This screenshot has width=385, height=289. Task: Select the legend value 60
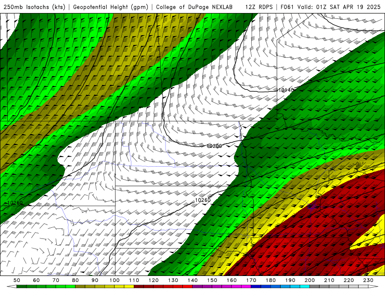click(x=37, y=280)
